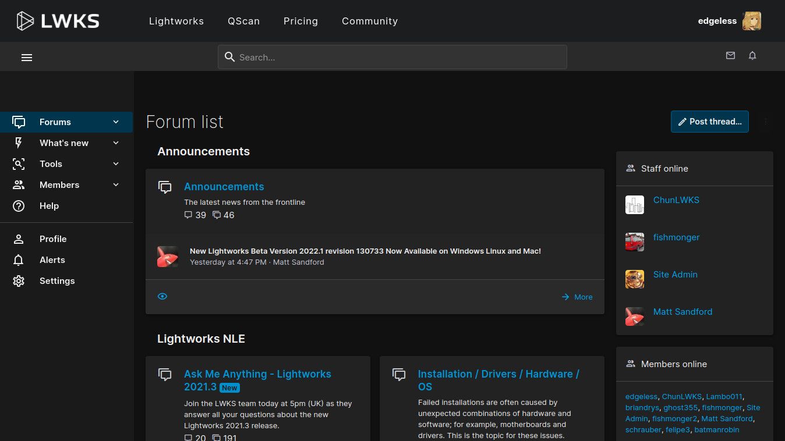785x441 pixels.
Task: Open Profile in the sidebar
Action: coord(53,239)
